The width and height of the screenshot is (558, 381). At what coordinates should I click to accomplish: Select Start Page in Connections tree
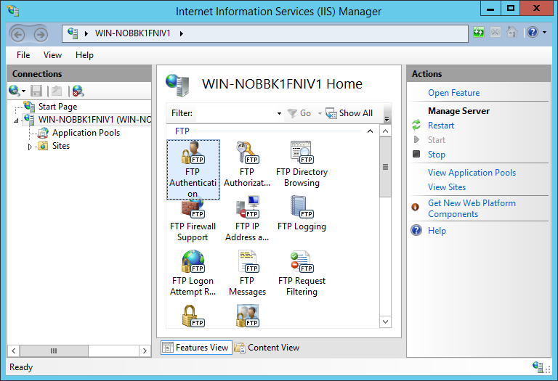tap(57, 107)
